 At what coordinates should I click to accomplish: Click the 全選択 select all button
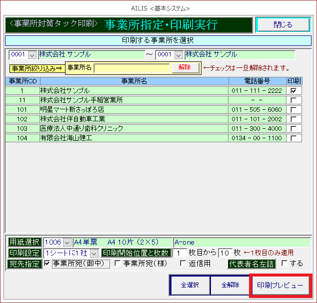coord(189,286)
